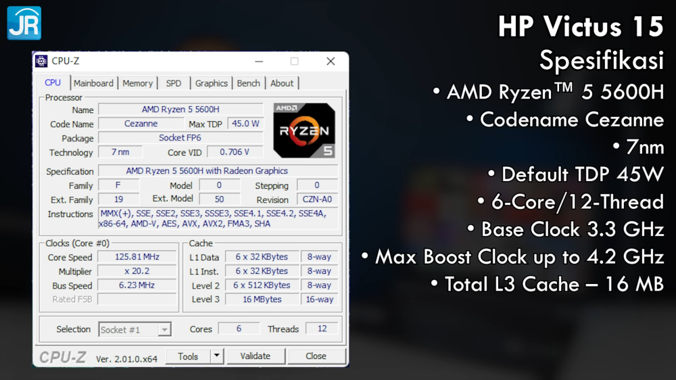Click the processor Name field
The width and height of the screenshot is (676, 380).
180,110
